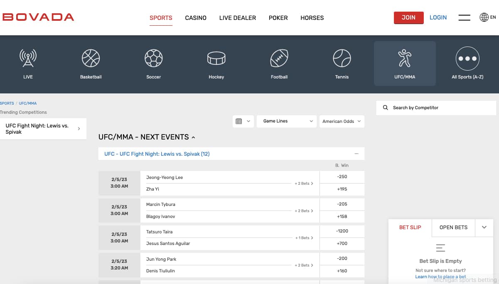Open UFC Fight Night trending competition
This screenshot has height=284, width=499.
(43, 129)
